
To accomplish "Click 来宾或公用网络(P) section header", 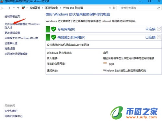I will [71, 37].
